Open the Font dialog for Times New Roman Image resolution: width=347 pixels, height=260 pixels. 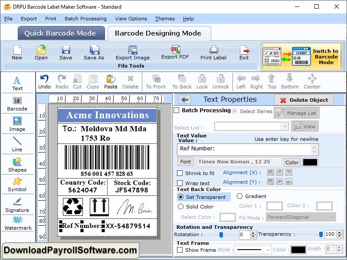185,162
